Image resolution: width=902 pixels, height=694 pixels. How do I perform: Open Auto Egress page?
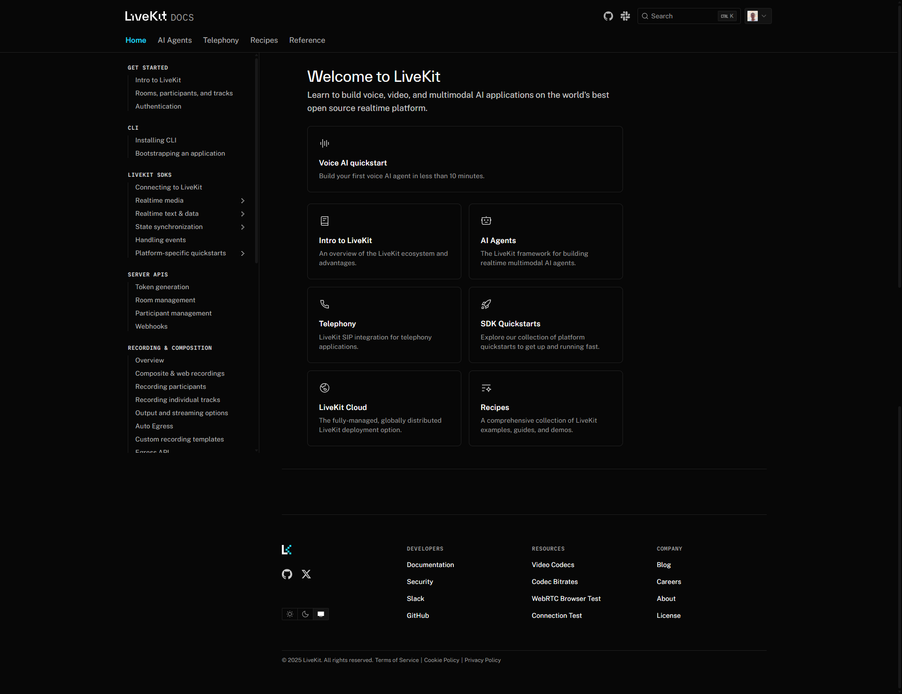pyautogui.click(x=154, y=426)
